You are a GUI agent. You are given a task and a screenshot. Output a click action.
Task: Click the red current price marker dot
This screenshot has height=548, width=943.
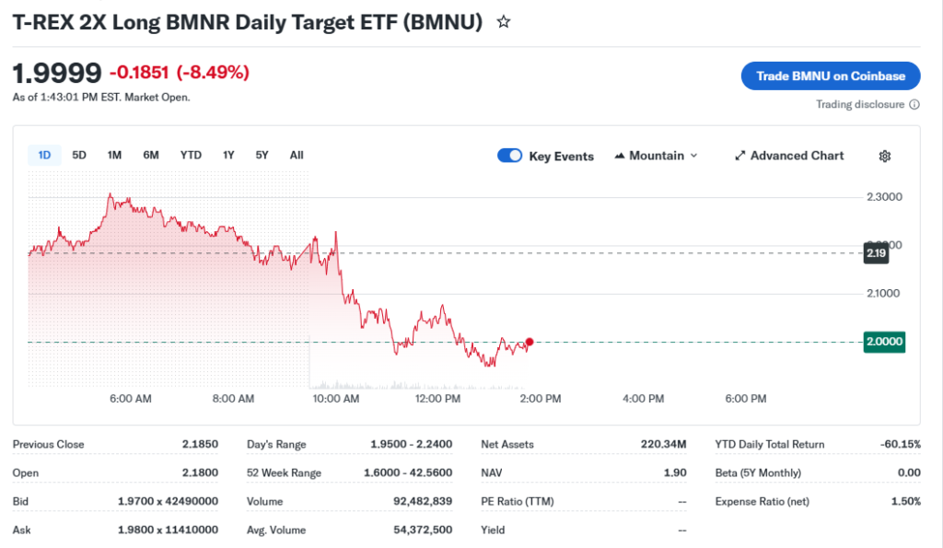[530, 342]
